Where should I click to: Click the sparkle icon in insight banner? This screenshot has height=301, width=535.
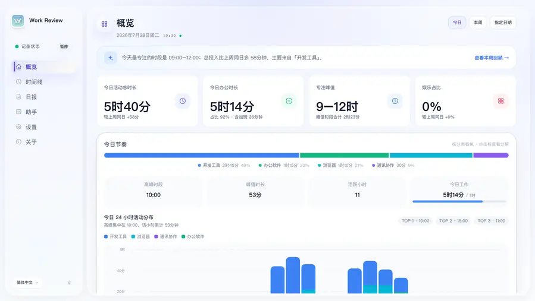[111, 58]
